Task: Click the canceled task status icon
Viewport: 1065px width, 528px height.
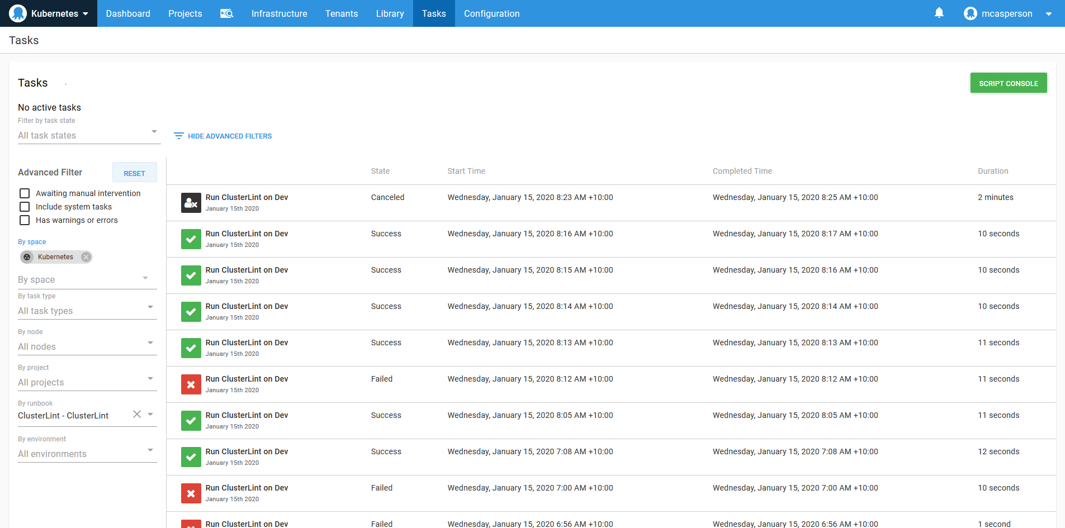Action: coord(191,202)
